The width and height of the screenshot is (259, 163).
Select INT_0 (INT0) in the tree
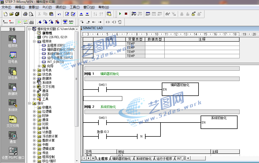point(56,62)
